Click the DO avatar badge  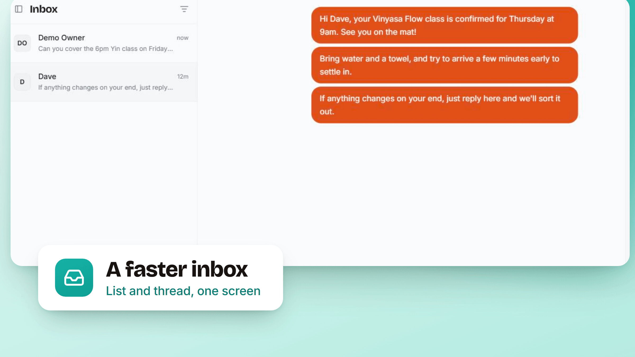click(22, 43)
